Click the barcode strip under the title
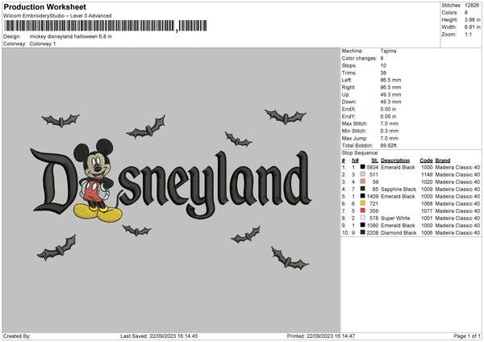 click(x=106, y=26)
